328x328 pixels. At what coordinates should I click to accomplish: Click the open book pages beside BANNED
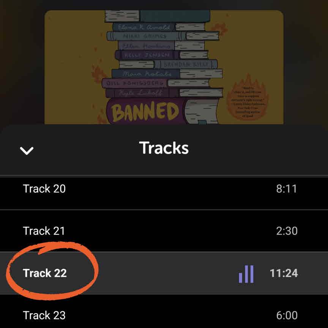point(201,111)
